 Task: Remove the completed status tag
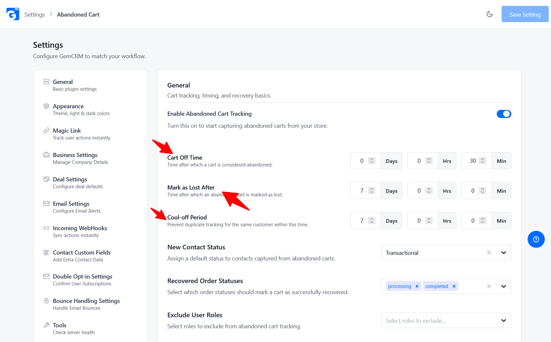pos(454,286)
